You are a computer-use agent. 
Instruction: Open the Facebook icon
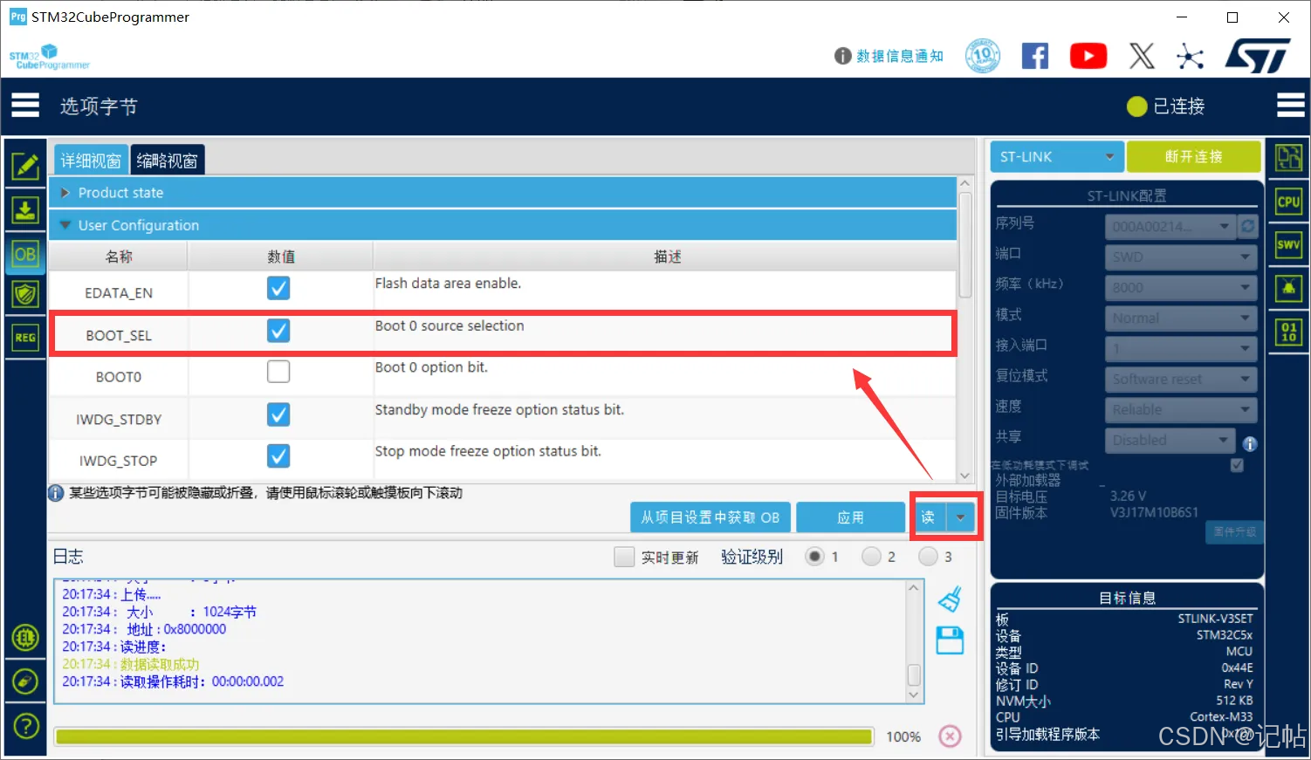1035,56
